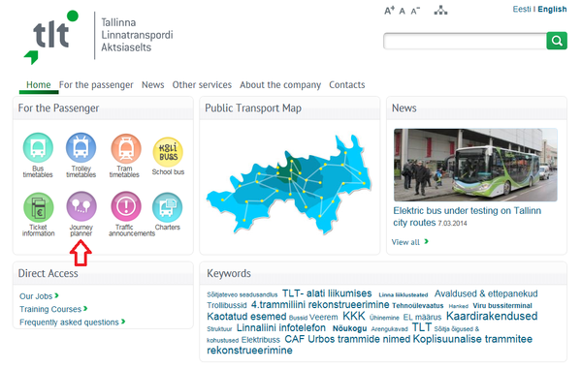This screenshot has width=582, height=369.
Task: Reset font size with middle A icon
Action: pyautogui.click(x=402, y=11)
